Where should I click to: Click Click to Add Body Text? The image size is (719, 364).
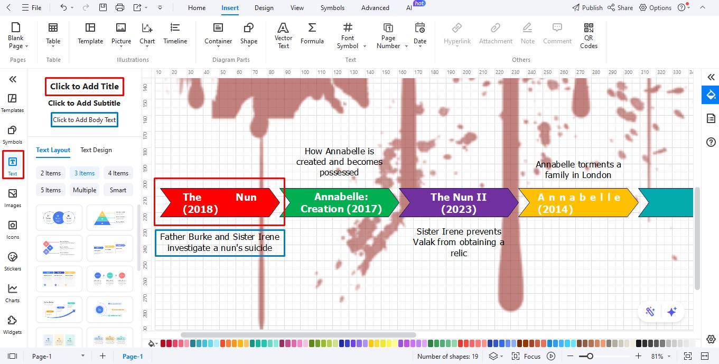[x=85, y=119]
